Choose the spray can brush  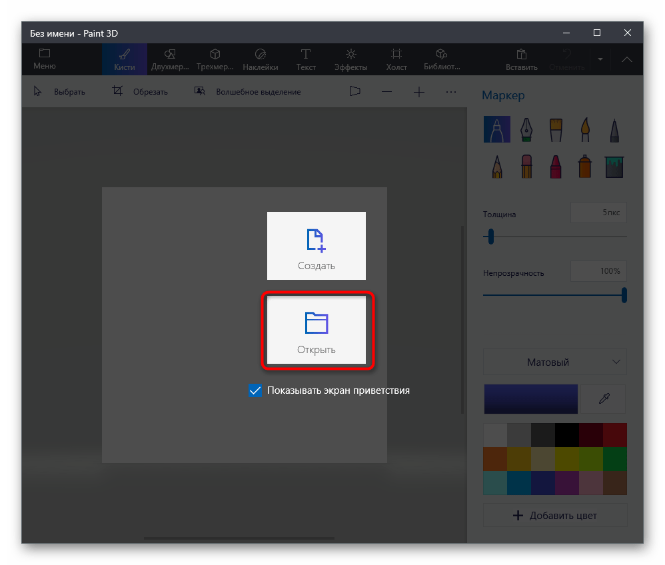point(585,166)
